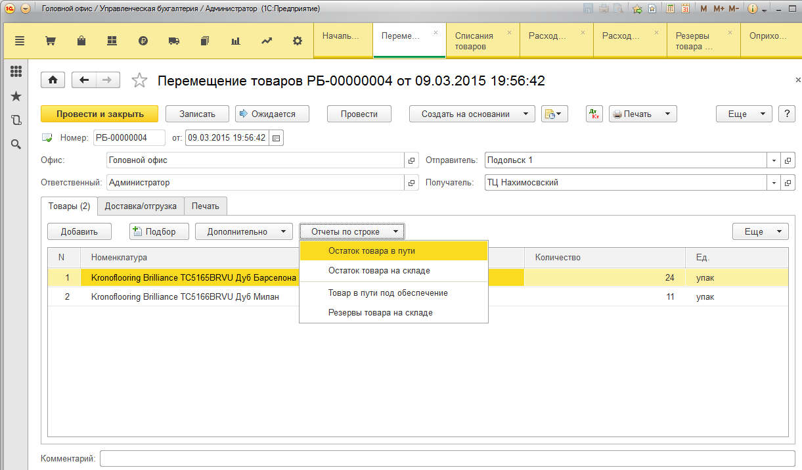Viewport: 802px width, 470px height.
Task: Open the Резервы товара tab
Action: tap(703, 41)
